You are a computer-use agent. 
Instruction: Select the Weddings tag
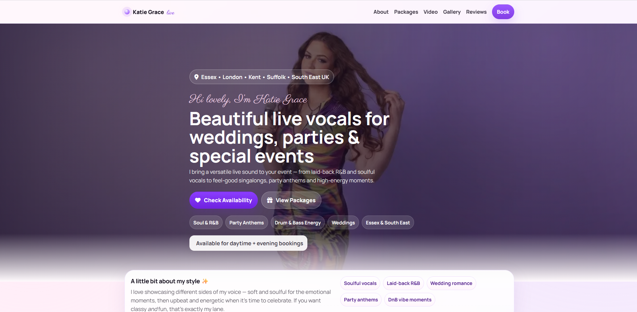click(x=343, y=223)
